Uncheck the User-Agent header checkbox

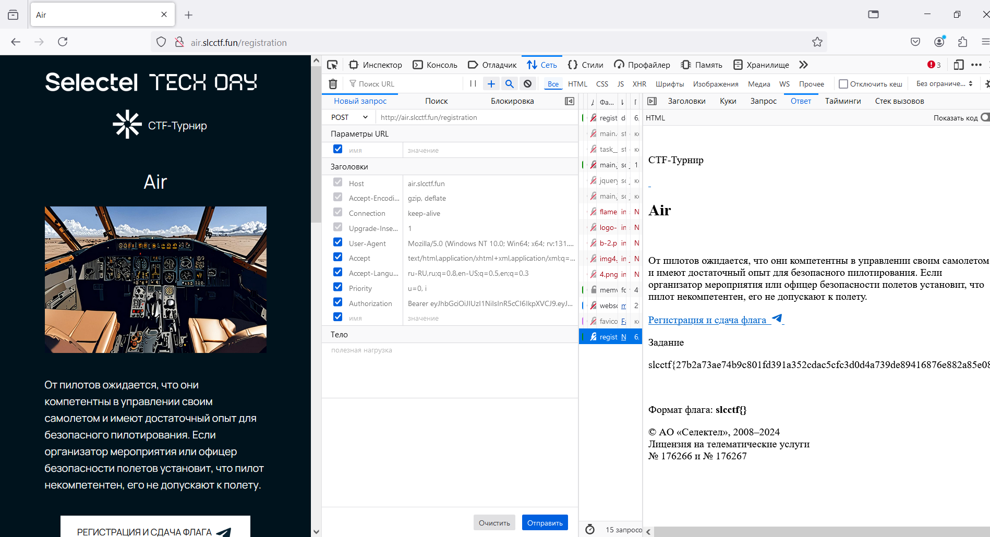coord(338,242)
